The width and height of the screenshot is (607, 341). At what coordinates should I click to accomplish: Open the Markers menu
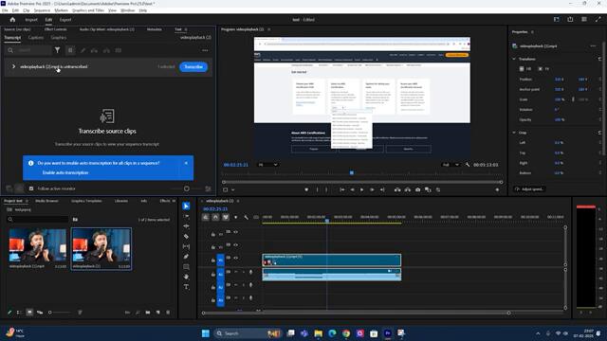(61, 10)
